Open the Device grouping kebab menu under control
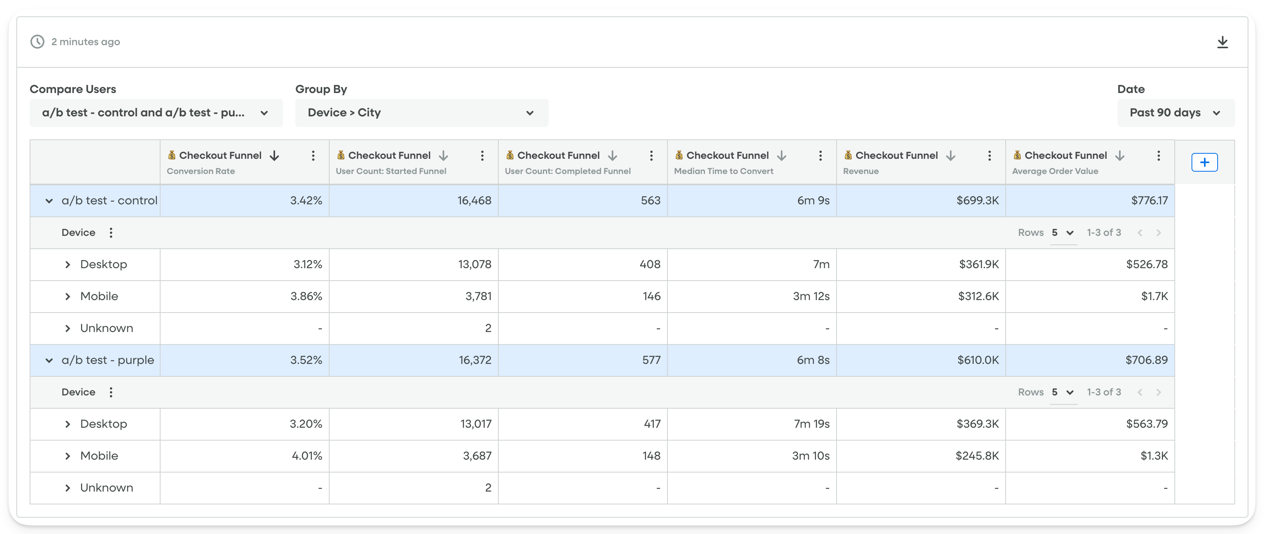Image resolution: width=1264 pixels, height=534 pixels. [111, 232]
